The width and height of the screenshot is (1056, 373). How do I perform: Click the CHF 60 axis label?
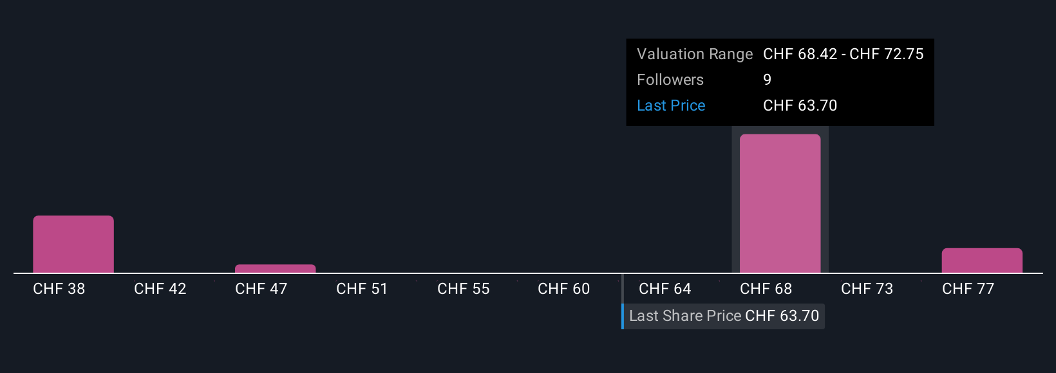(x=564, y=289)
